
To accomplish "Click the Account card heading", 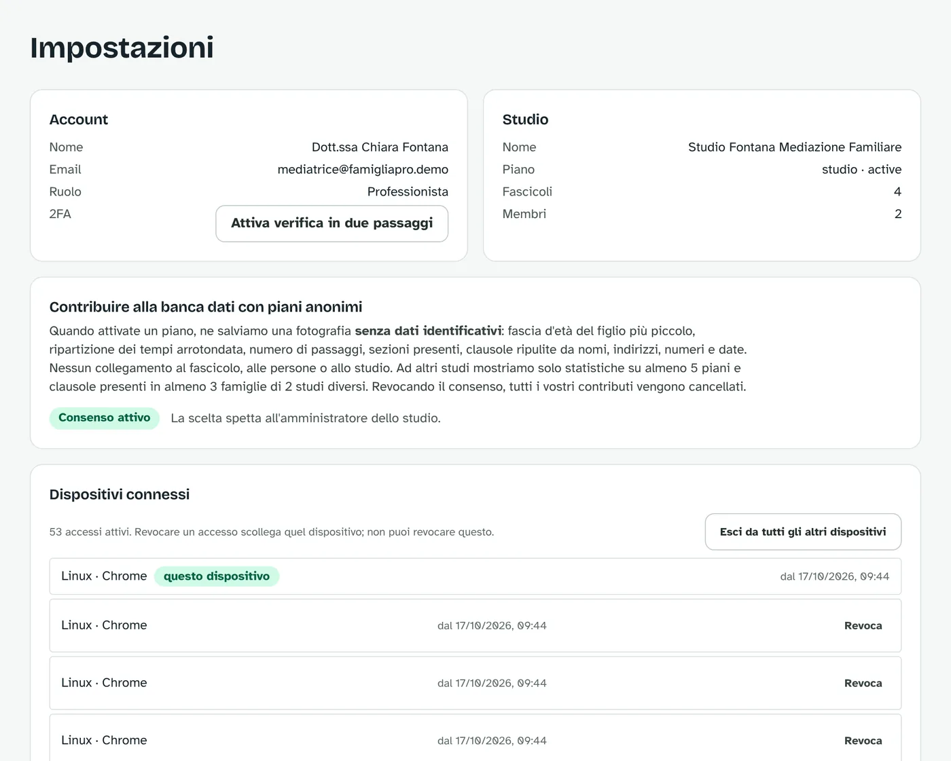I will (79, 119).
